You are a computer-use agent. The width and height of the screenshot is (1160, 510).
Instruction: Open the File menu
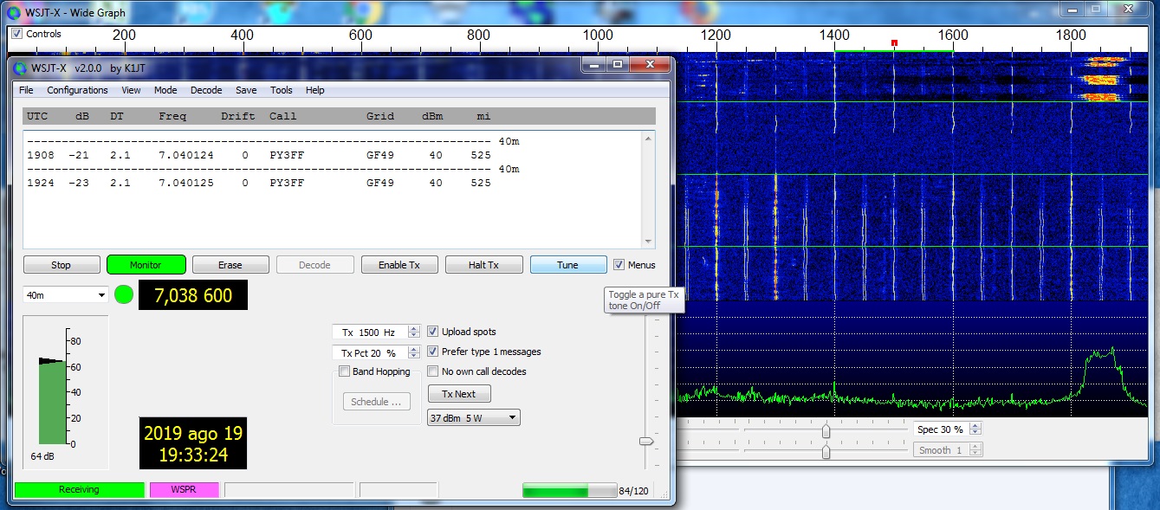[x=26, y=90]
